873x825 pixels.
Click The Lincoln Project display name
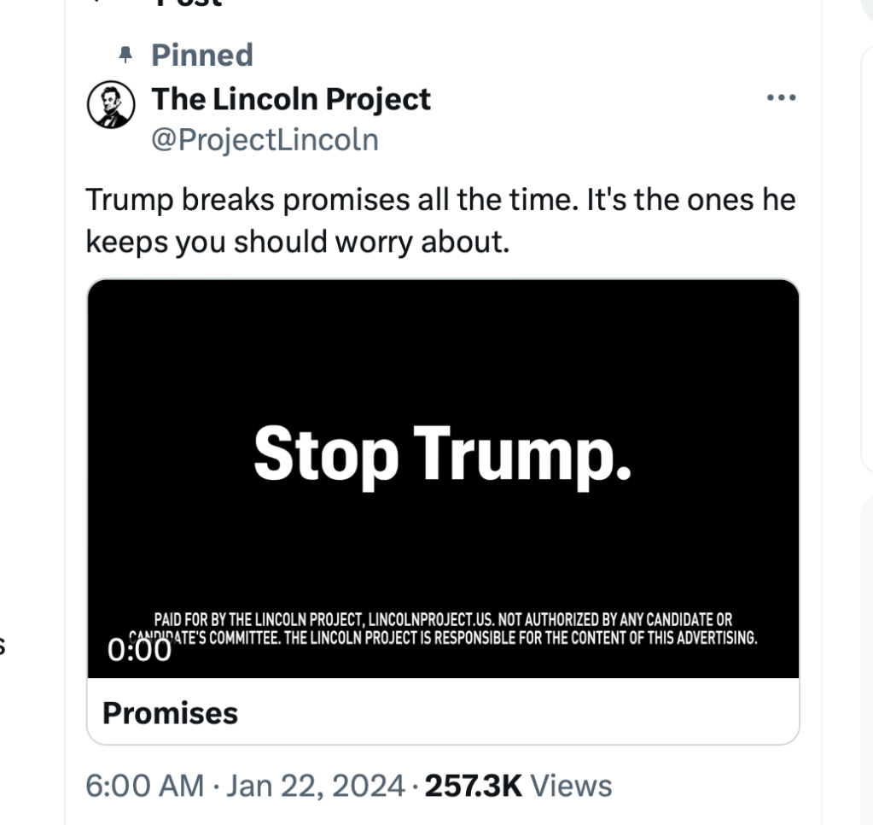pyautogui.click(x=291, y=99)
